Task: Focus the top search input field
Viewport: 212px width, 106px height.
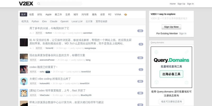Action: (59, 4)
